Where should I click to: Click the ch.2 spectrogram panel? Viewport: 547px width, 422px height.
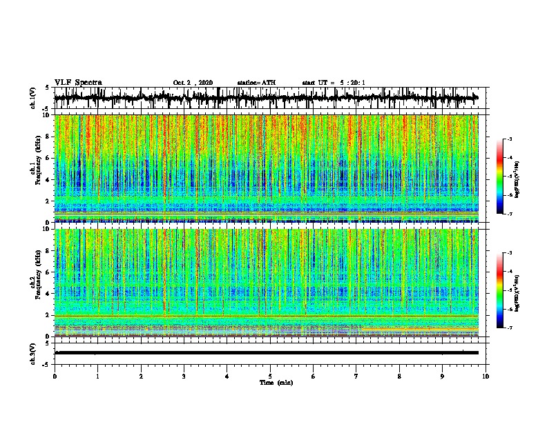[x=267, y=283]
